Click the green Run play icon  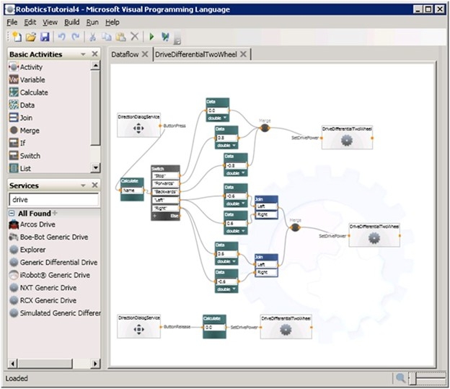coord(152,37)
